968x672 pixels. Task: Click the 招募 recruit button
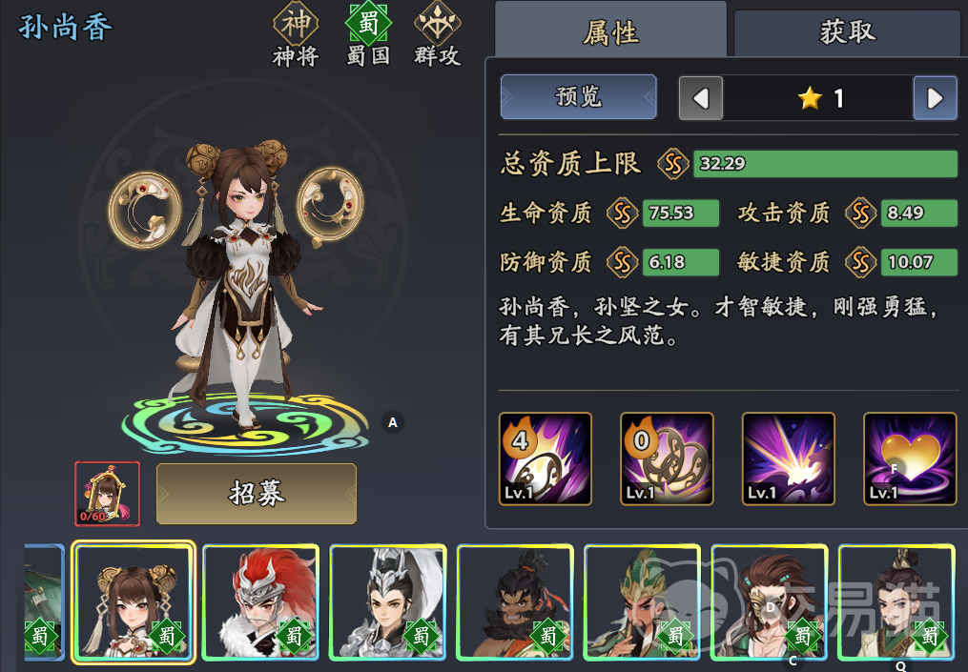click(x=257, y=494)
